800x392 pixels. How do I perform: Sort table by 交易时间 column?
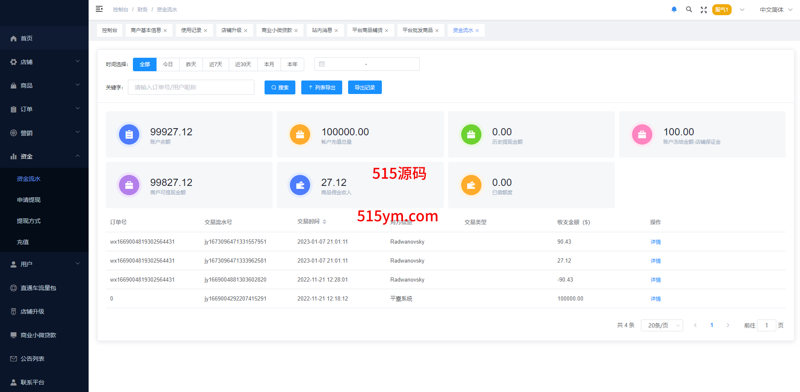tap(324, 222)
